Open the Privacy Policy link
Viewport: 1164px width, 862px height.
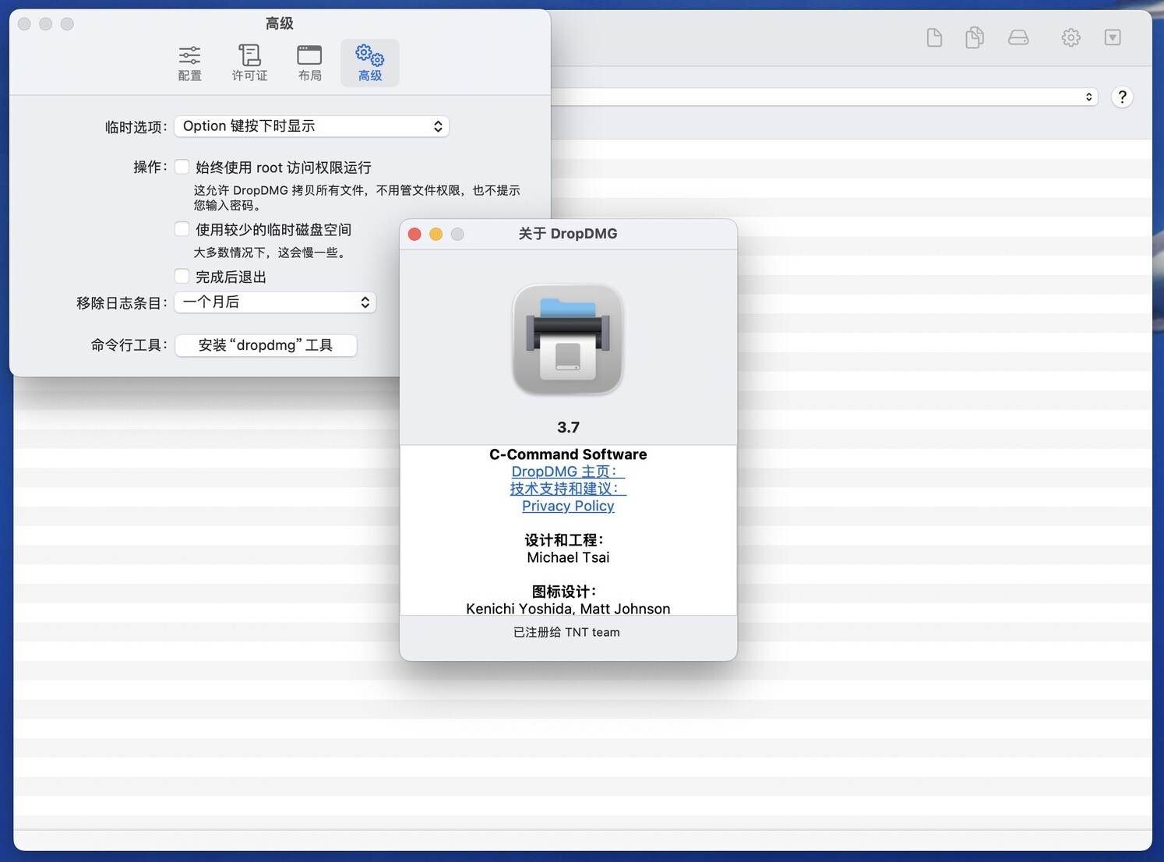(x=568, y=506)
